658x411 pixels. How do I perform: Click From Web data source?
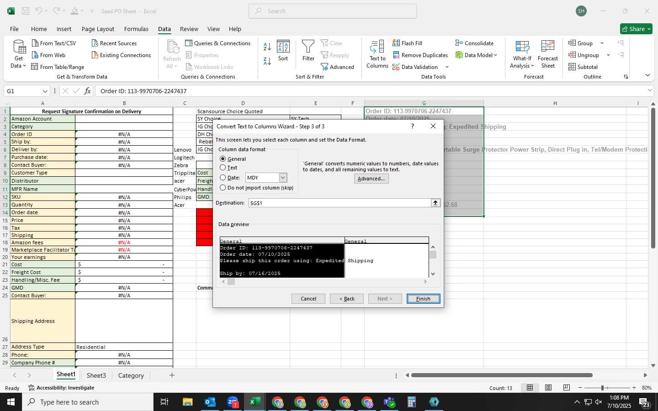click(48, 55)
